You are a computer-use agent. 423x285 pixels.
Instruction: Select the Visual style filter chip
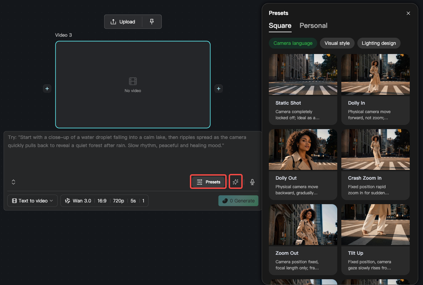(x=337, y=43)
